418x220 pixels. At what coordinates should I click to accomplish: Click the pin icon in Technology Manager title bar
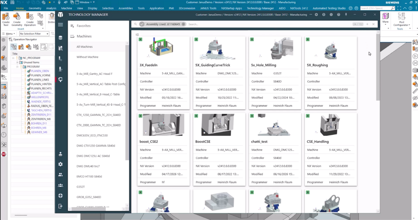(346, 14)
